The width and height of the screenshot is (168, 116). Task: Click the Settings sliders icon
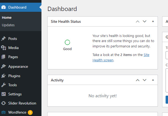pos(3,94)
